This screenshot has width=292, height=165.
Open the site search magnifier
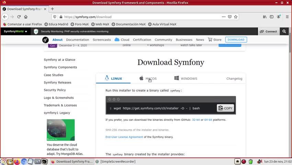(284, 31)
